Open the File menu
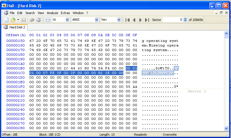The height and width of the screenshot is (138, 231). point(12,13)
